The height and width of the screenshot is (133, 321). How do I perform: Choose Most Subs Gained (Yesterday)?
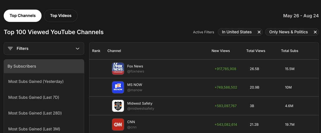click(36, 82)
